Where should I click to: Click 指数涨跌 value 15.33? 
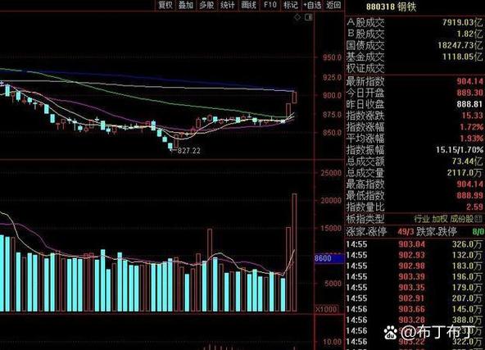coord(473,116)
